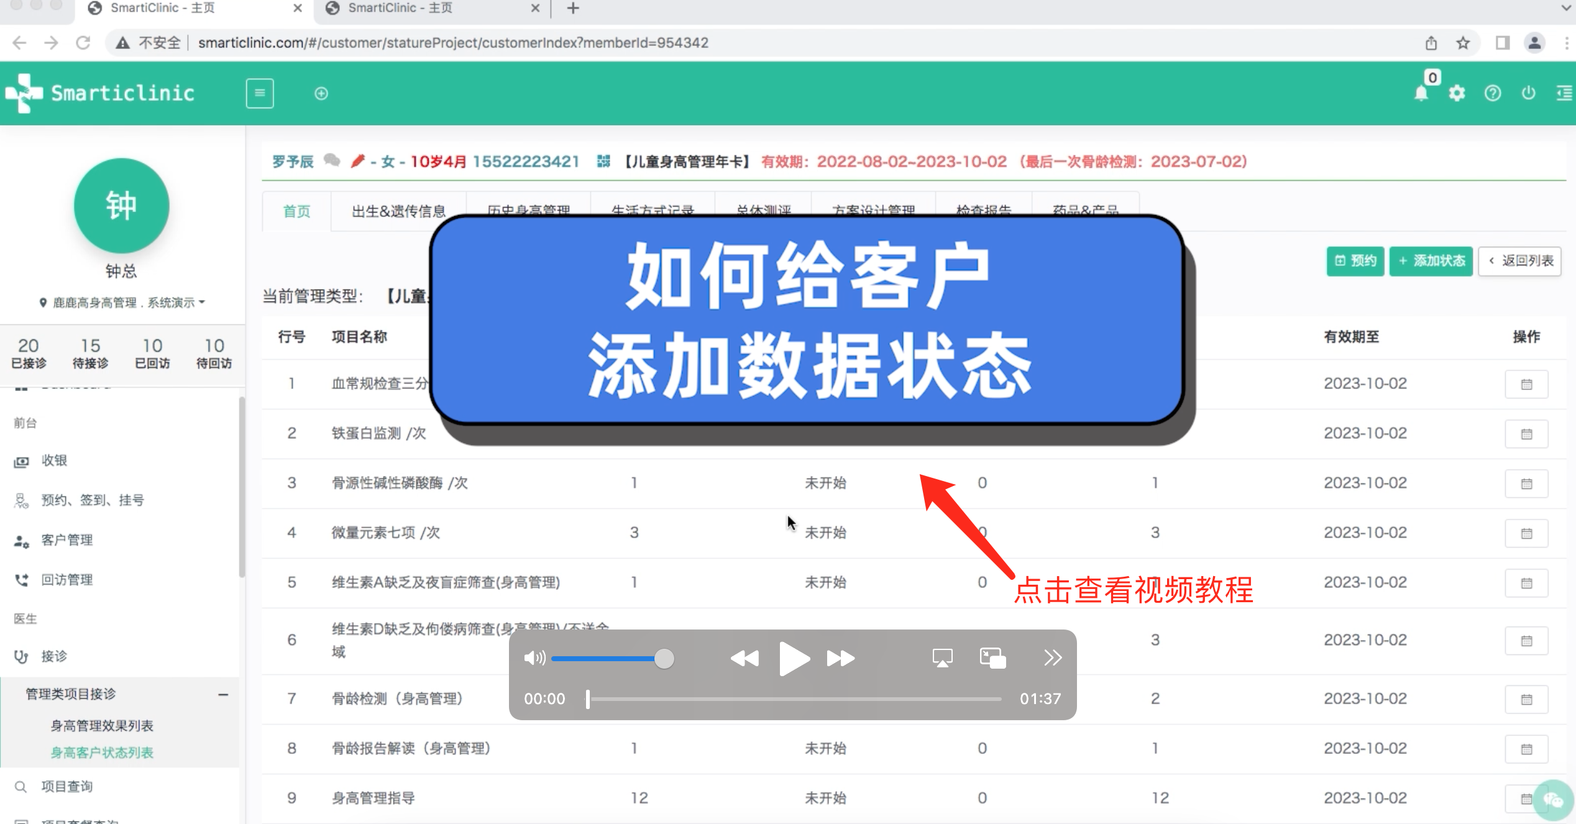Click calendar icon for row 1 血常规检查
Screen dimensions: 1576x824
[1526, 384]
